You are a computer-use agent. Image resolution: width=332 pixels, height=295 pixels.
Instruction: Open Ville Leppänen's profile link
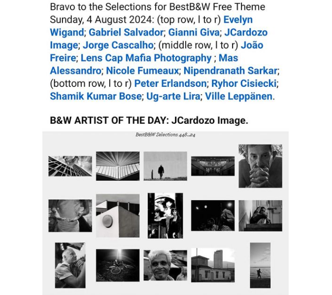239,97
